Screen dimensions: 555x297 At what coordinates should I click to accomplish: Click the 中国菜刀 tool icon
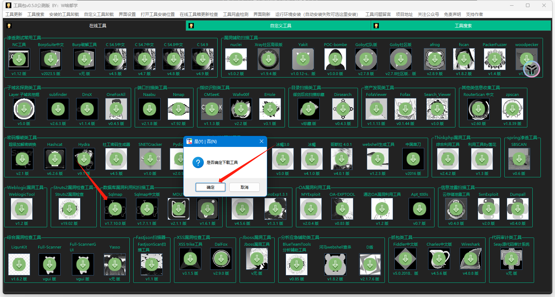(x=413, y=159)
